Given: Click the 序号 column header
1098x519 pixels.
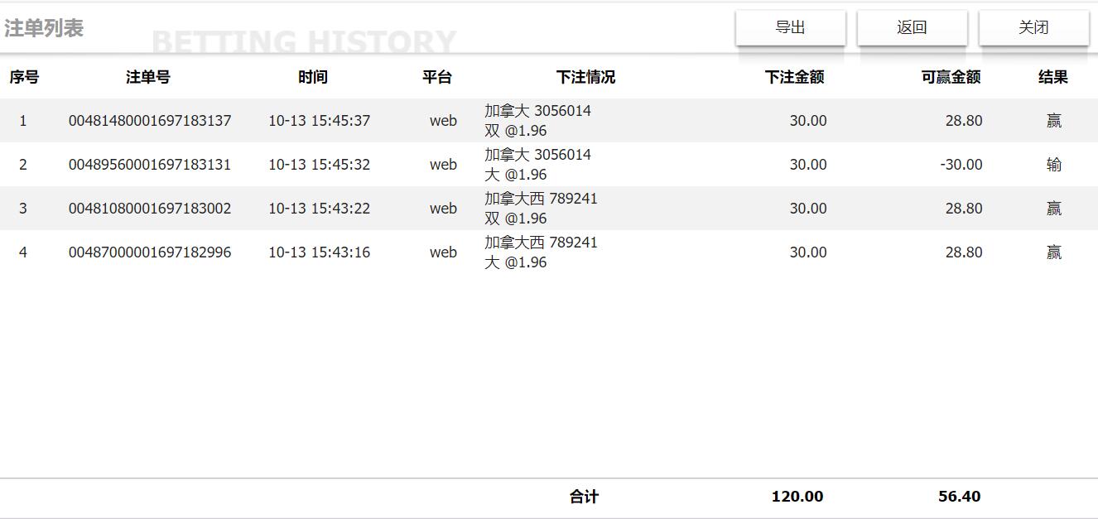Looking at the screenshot, I should [x=24, y=77].
